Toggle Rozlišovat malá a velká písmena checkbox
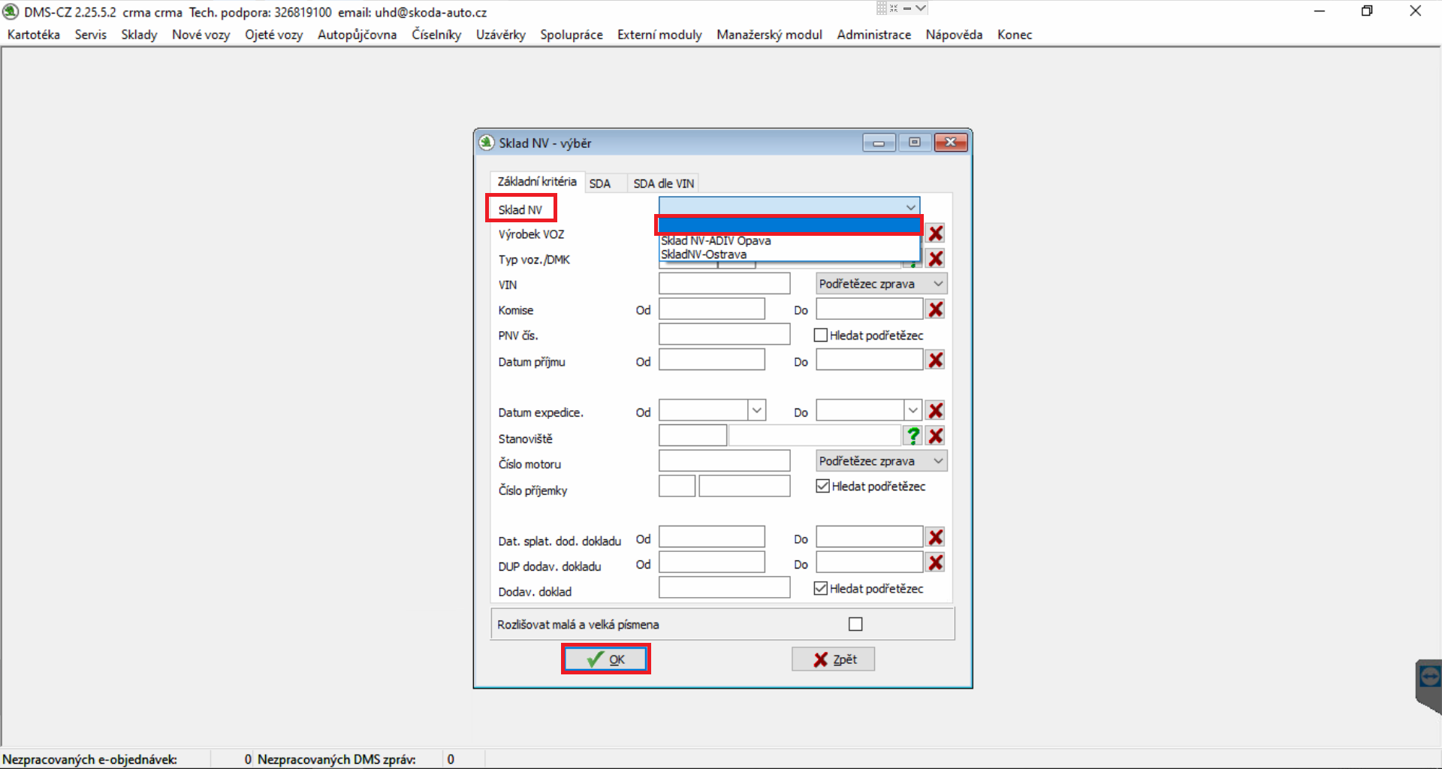The width and height of the screenshot is (1442, 769). (x=855, y=624)
